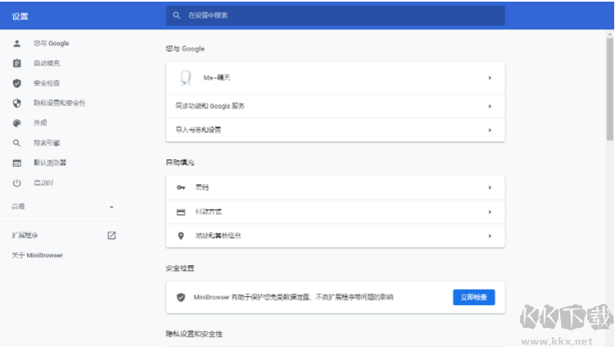The height and width of the screenshot is (347, 615).
Task: Click the palette icon next to 外观
Action: coord(16,123)
